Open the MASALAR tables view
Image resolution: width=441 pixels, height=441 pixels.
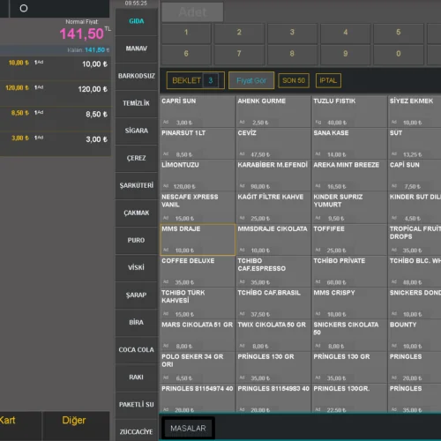(188, 429)
